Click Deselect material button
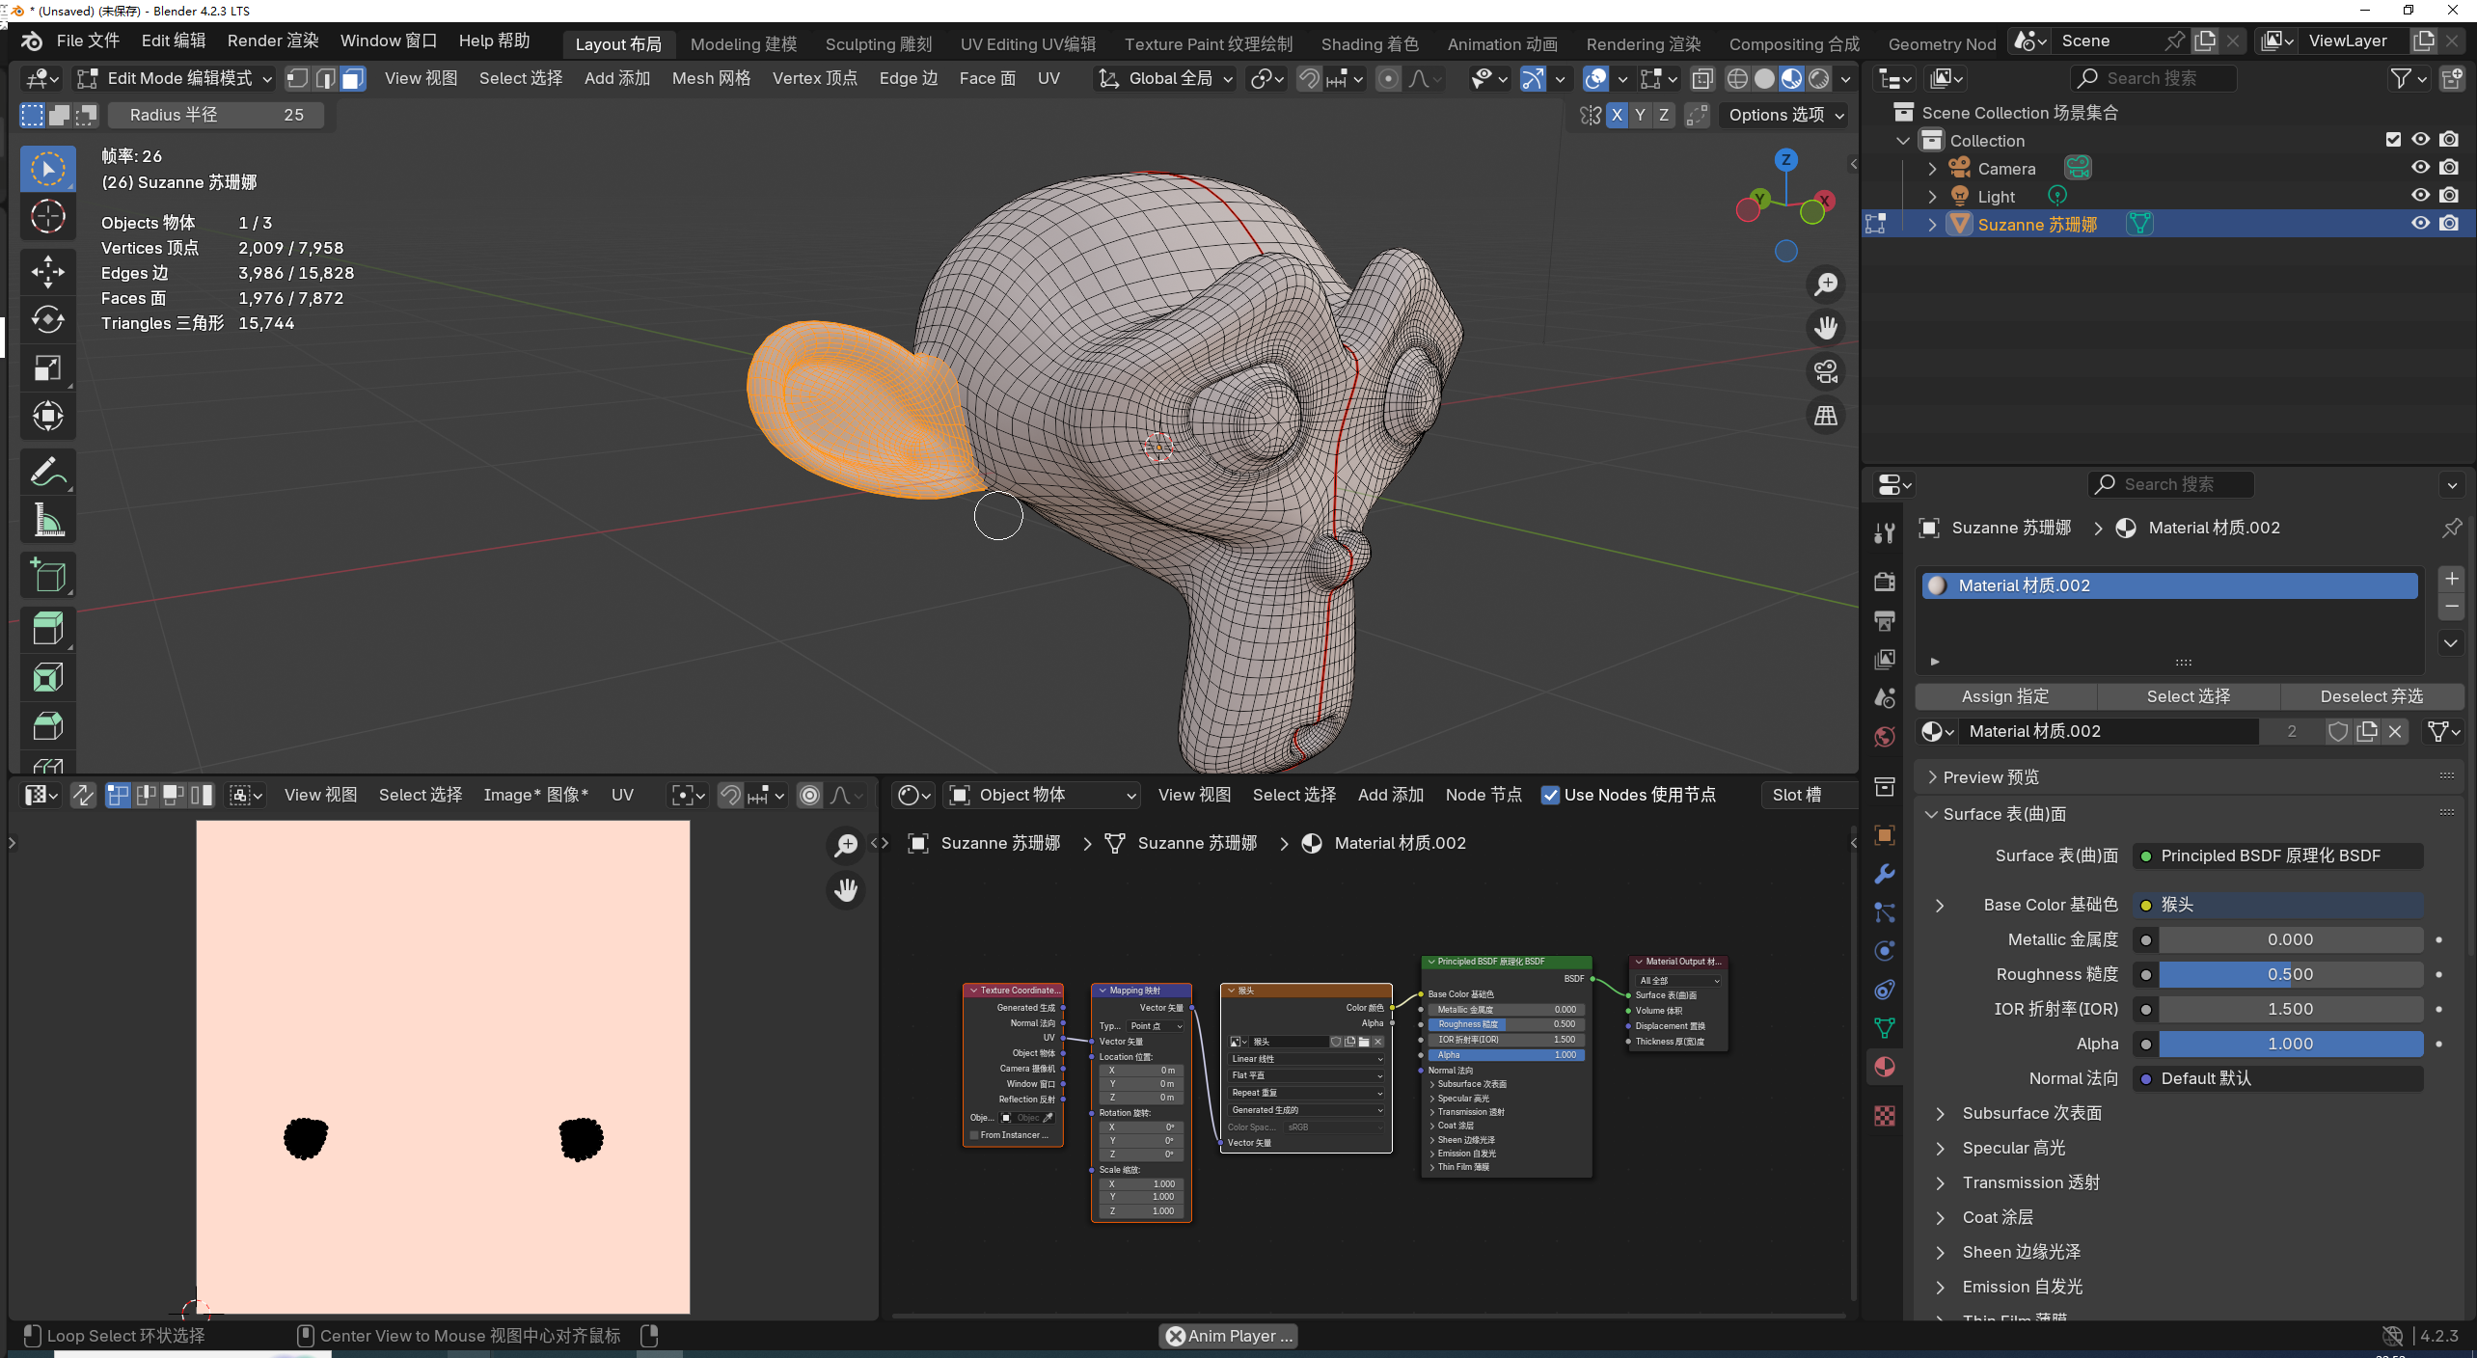 2371,696
